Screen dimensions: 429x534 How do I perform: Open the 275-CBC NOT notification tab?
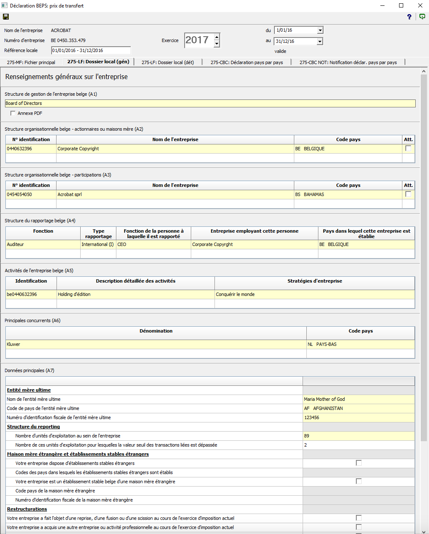pyautogui.click(x=348, y=62)
